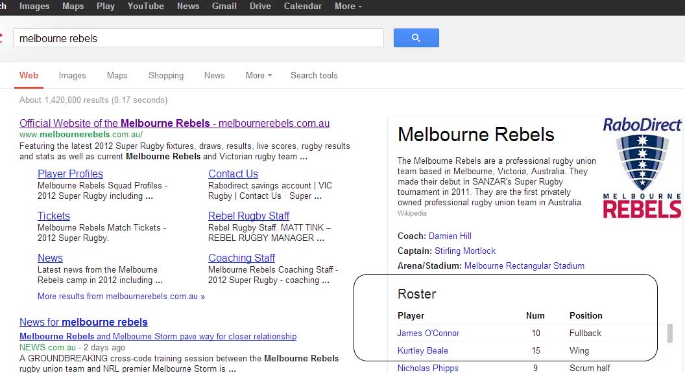Screen dimensions: 685x373
Task: Click the roster list scrollbar
Action: [x=670, y=333]
